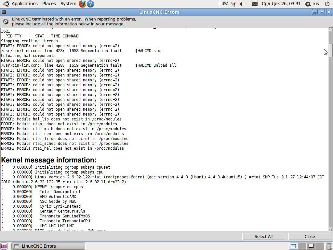Click the LinuxCNC Errors window menu icon
The width and height of the screenshot is (333, 250).
click(4, 12)
